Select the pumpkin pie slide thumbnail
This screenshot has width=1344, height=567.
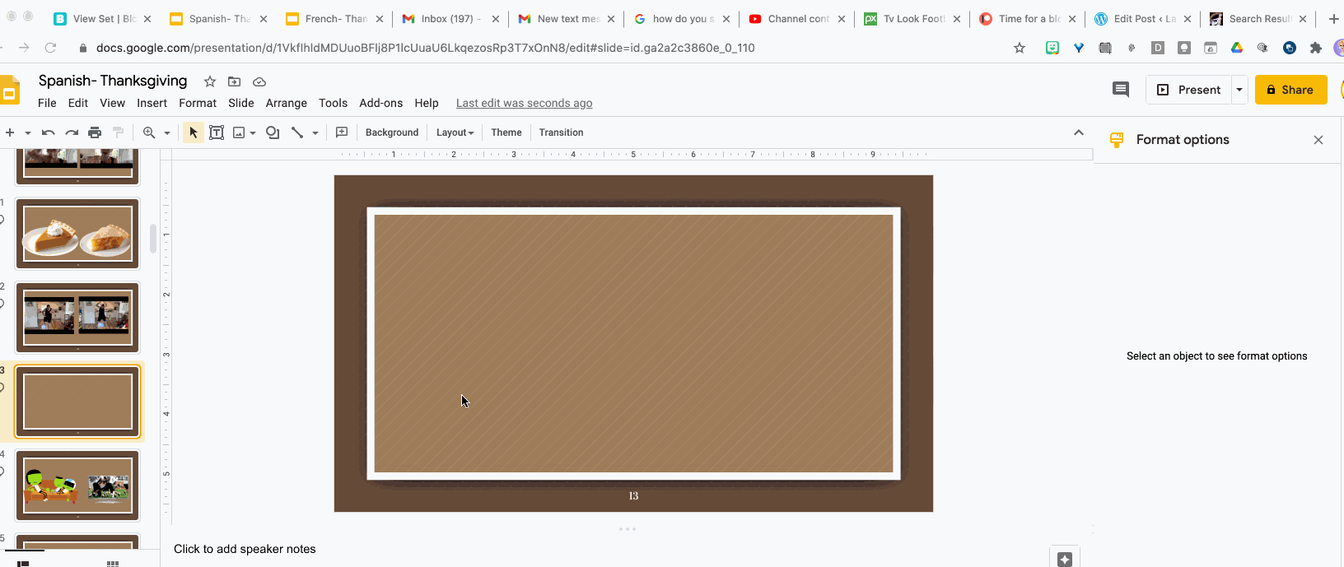coord(77,234)
